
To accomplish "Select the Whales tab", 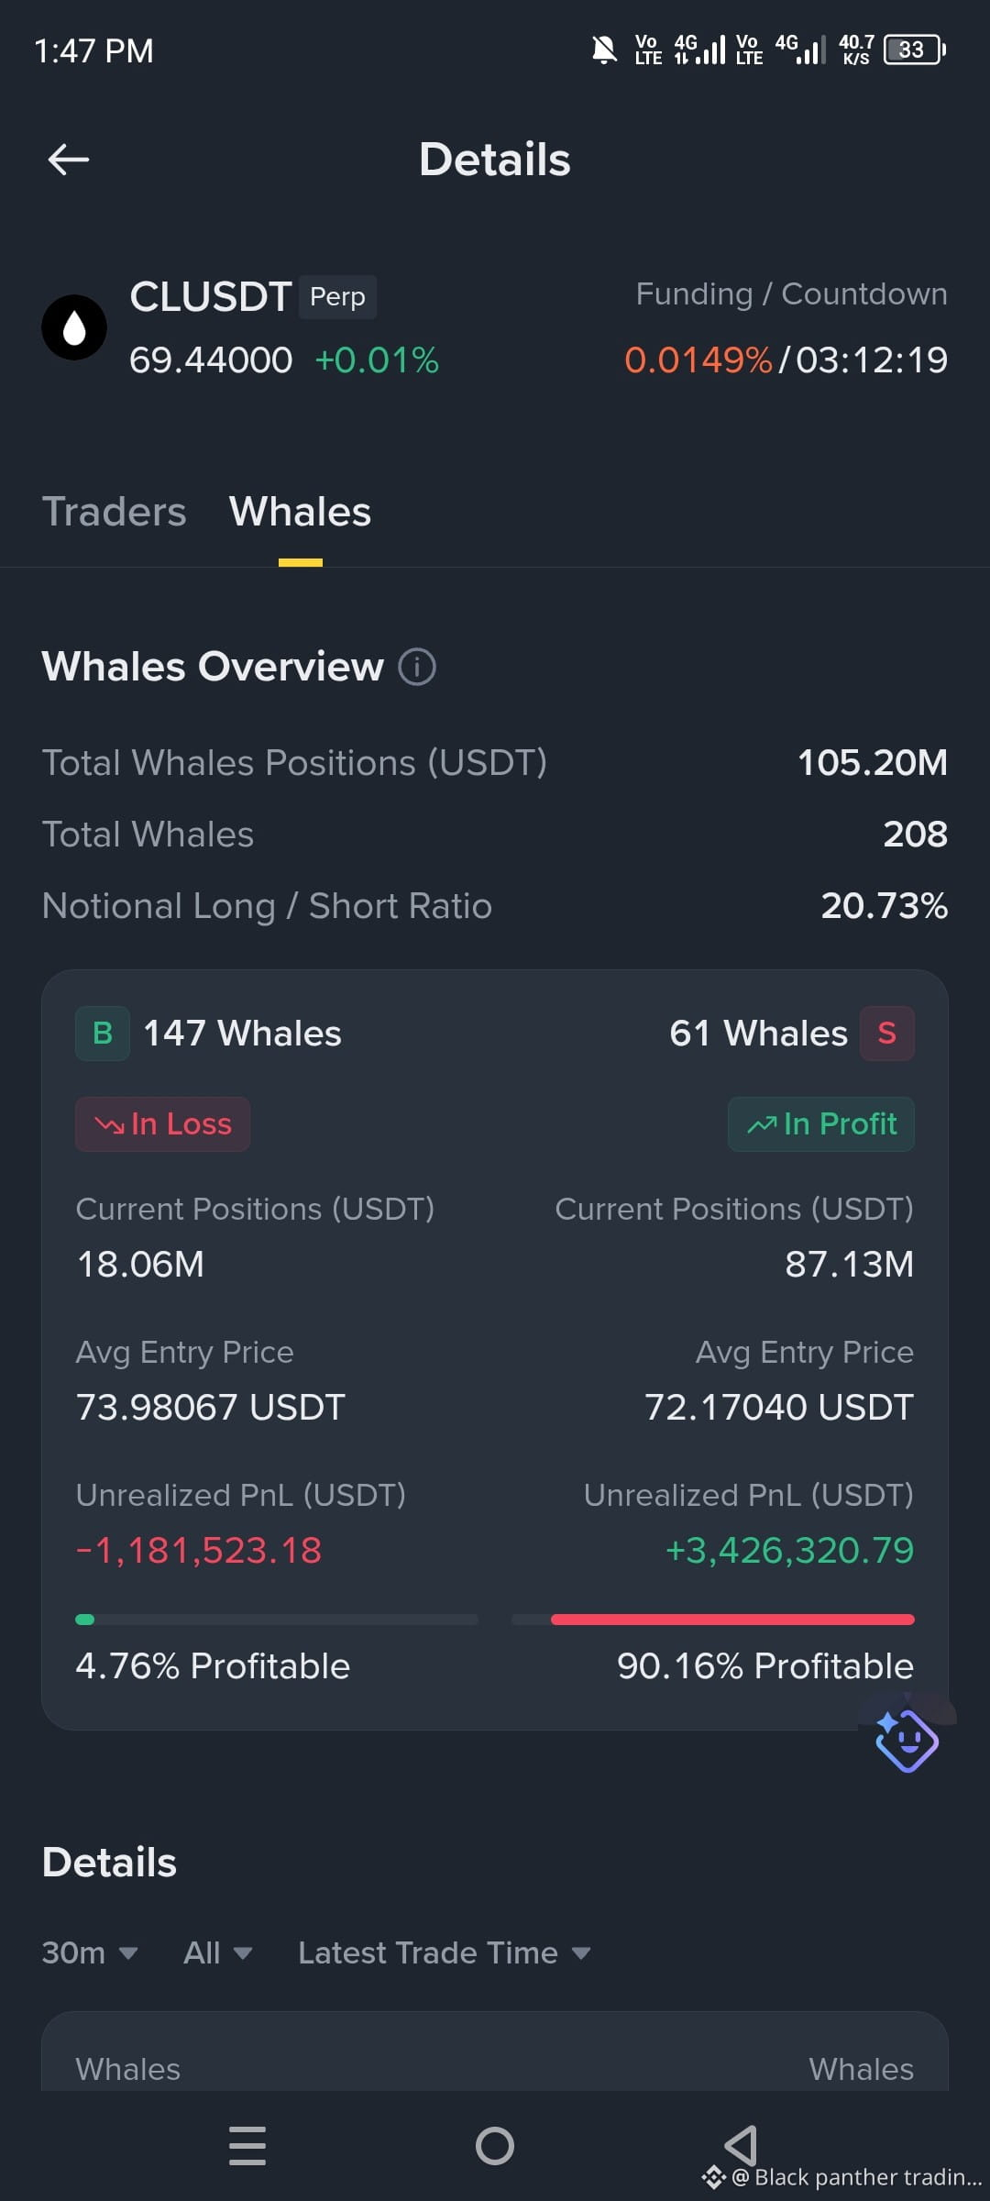I will [300, 512].
